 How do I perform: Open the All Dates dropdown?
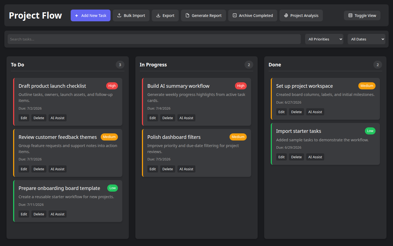point(367,39)
